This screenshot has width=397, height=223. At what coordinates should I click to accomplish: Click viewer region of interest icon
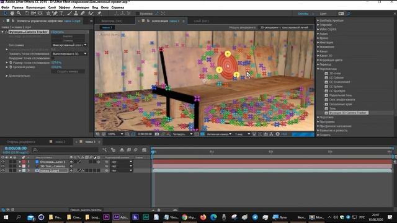coord(197,134)
